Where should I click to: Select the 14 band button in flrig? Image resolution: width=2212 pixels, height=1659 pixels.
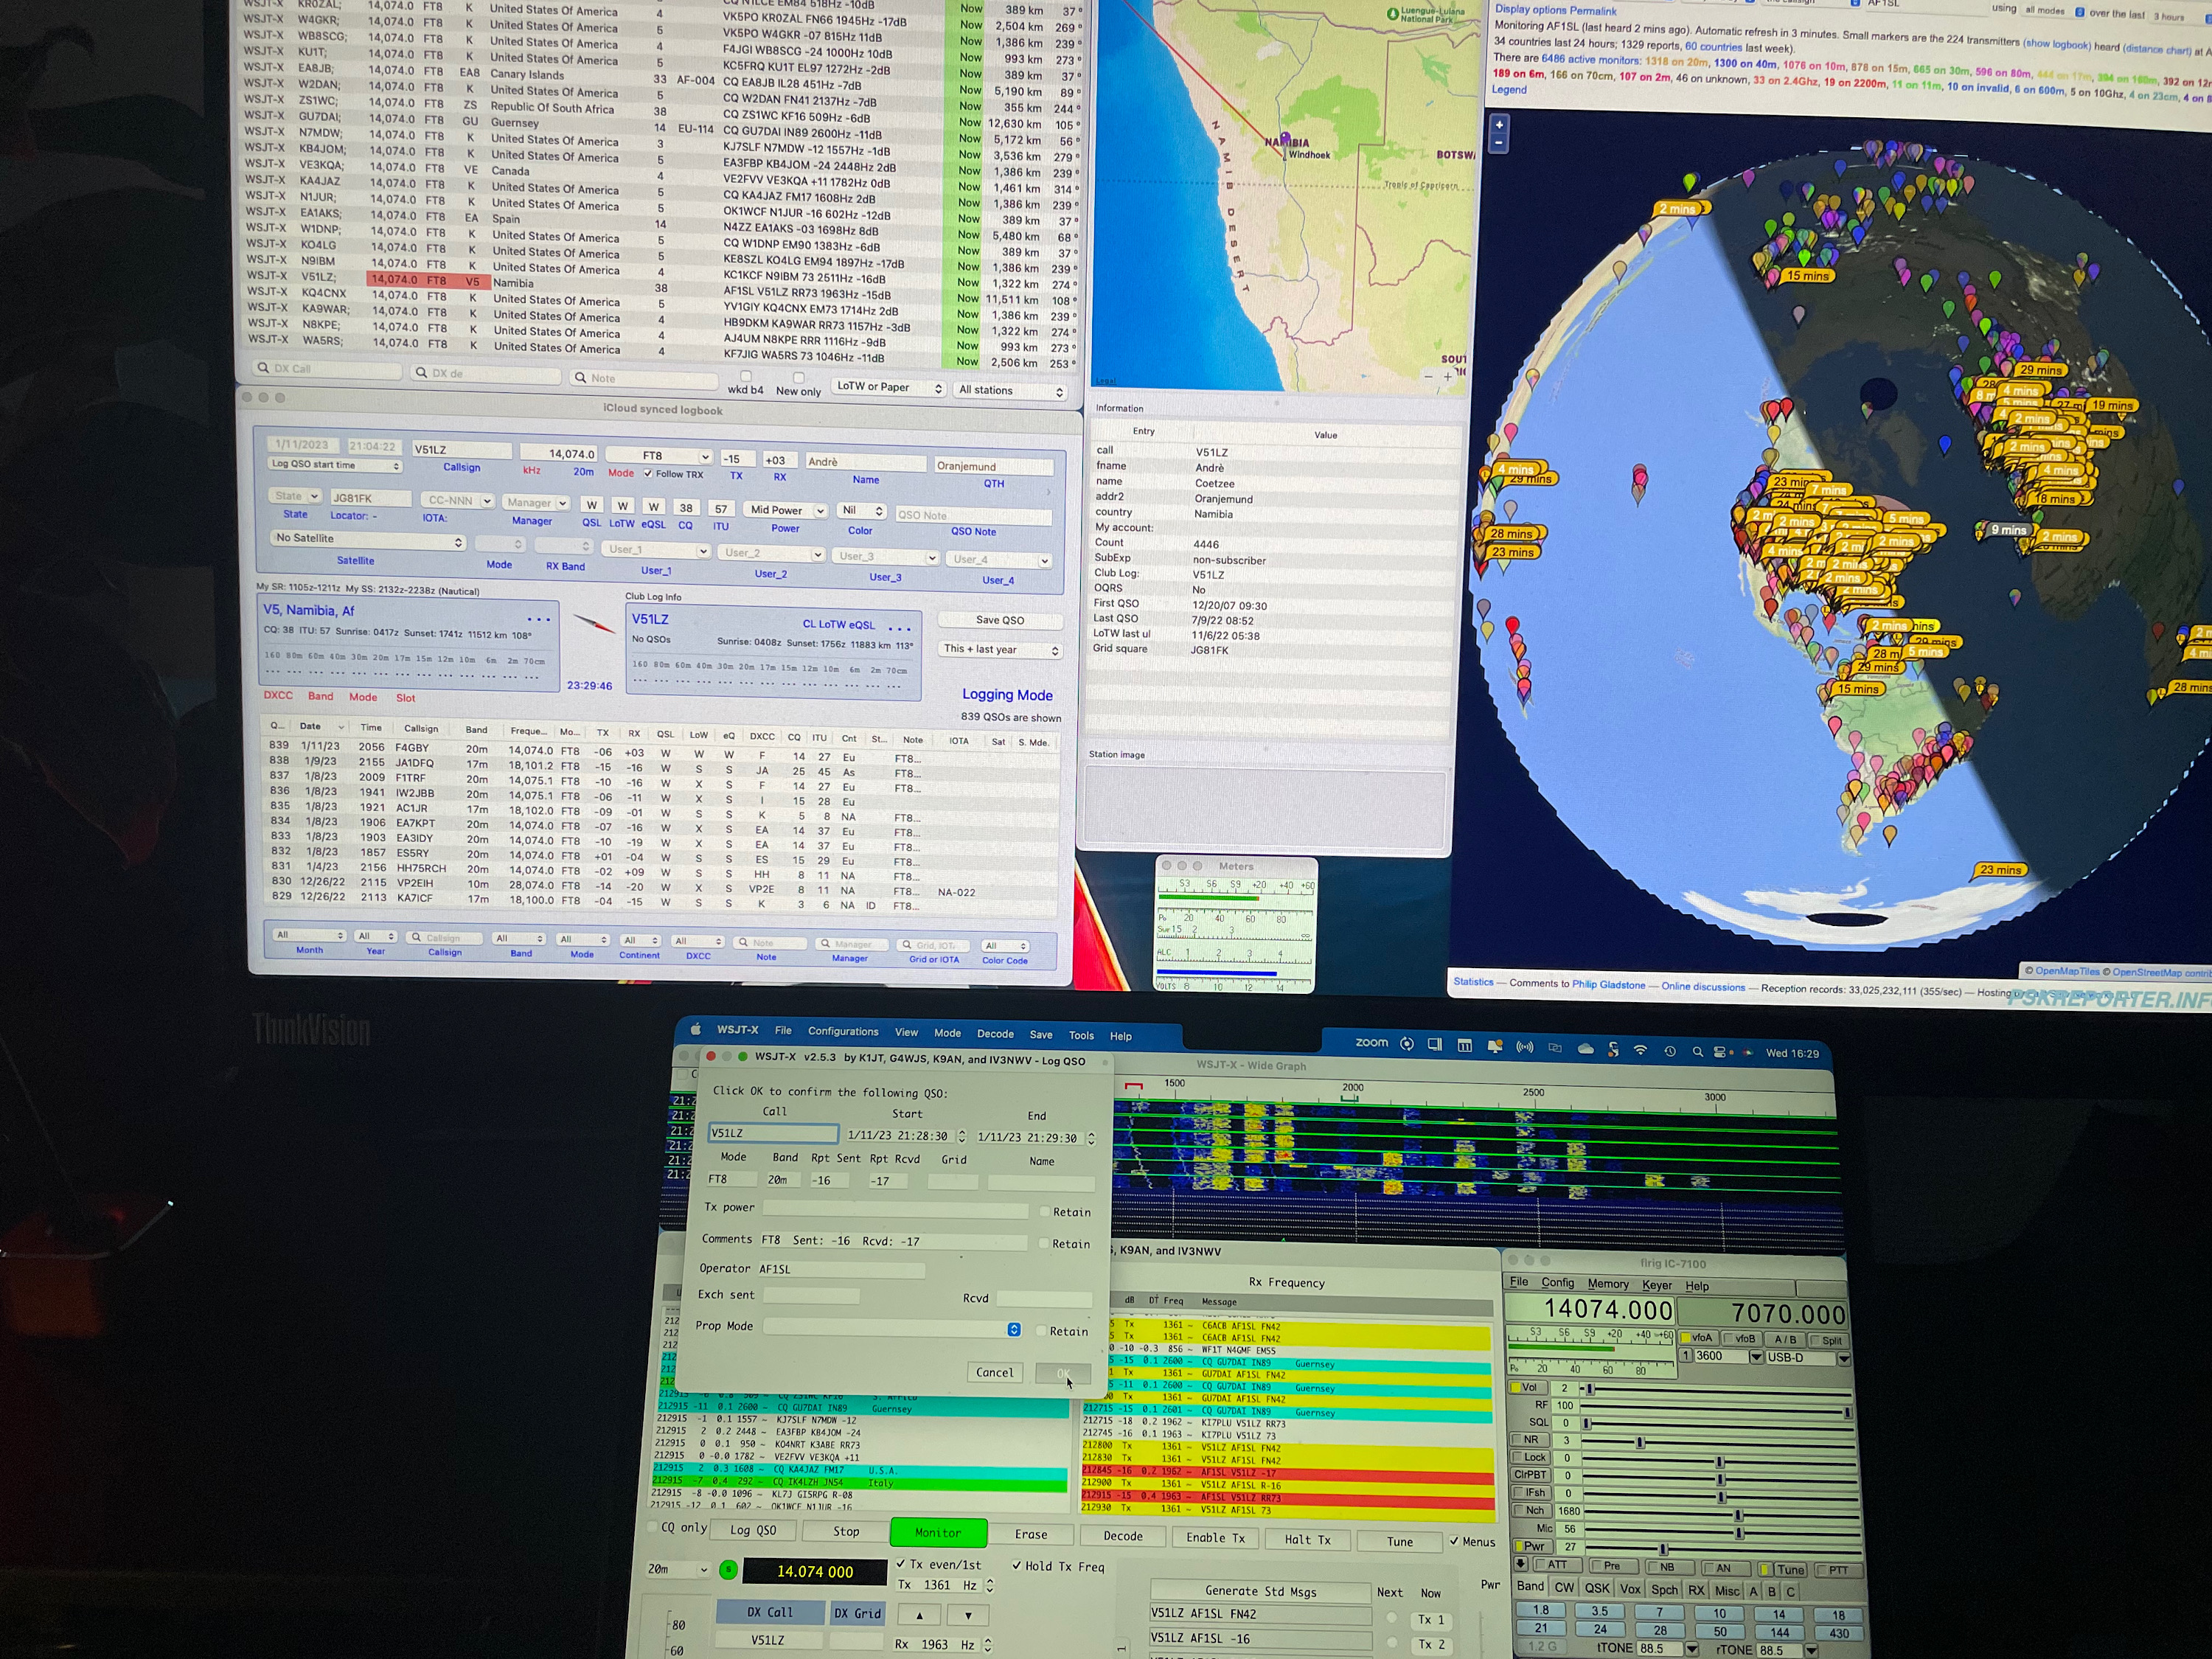[x=1779, y=1613]
